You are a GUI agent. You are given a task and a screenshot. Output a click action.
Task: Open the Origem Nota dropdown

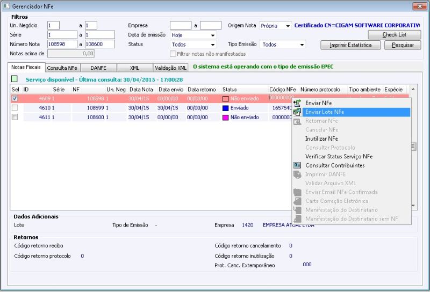pyautogui.click(x=288, y=26)
